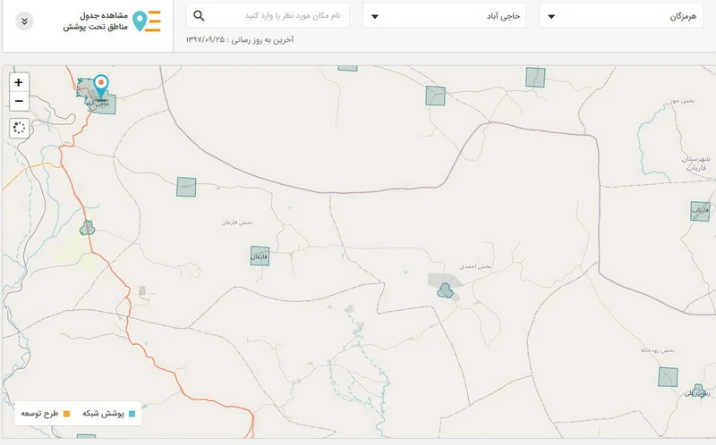Click the بخش رودخانه map label
This screenshot has width=716, height=445.
[658, 350]
